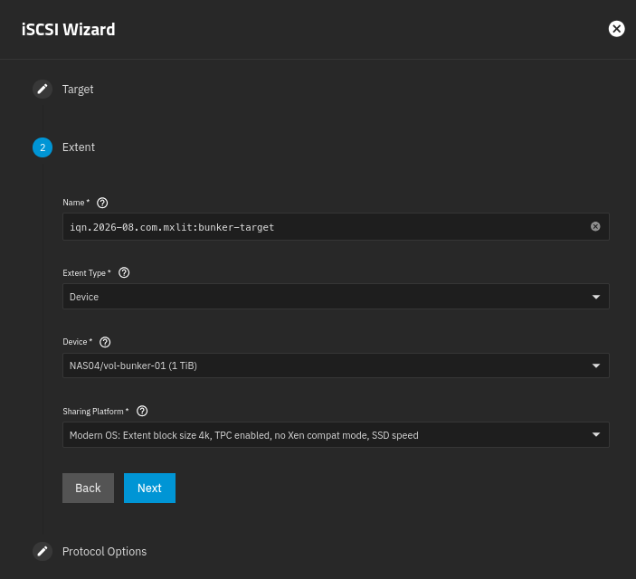
Task: Open the Extent Type dropdown
Action: 336,297
